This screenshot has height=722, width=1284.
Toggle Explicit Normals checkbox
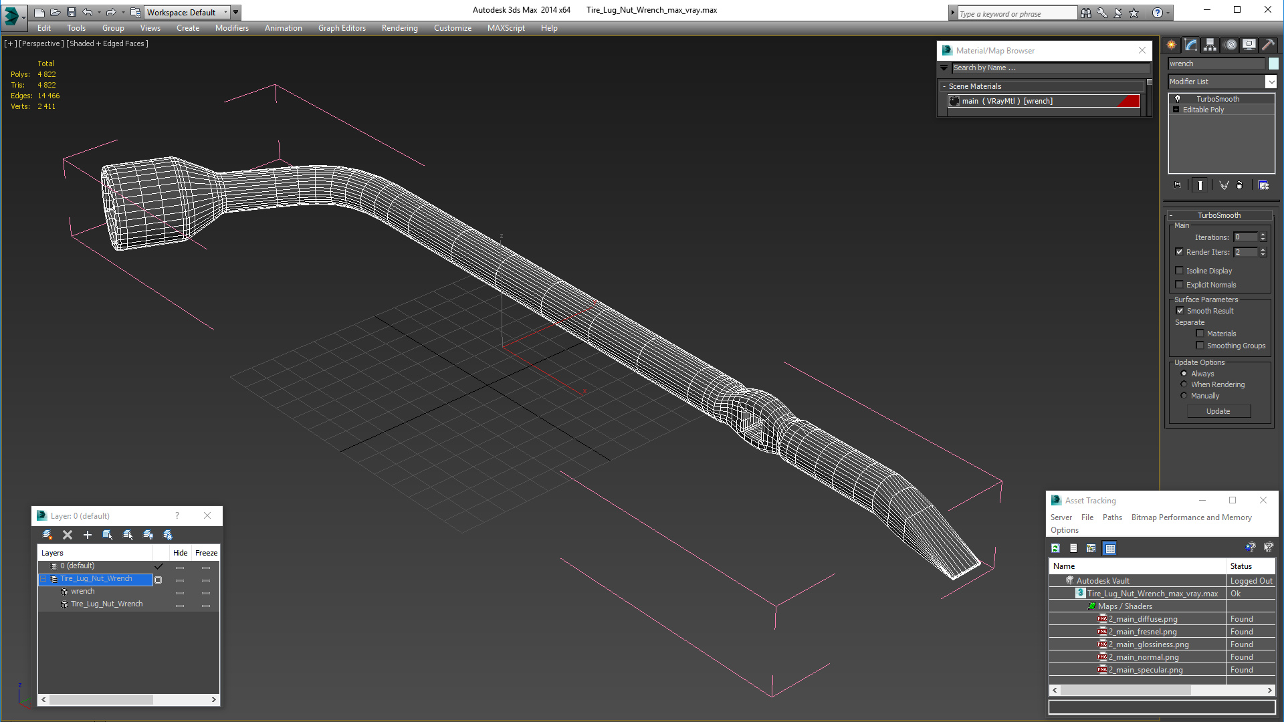pyautogui.click(x=1179, y=284)
